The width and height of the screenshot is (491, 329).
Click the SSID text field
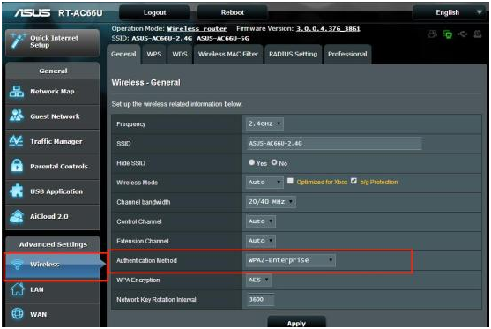(x=334, y=144)
